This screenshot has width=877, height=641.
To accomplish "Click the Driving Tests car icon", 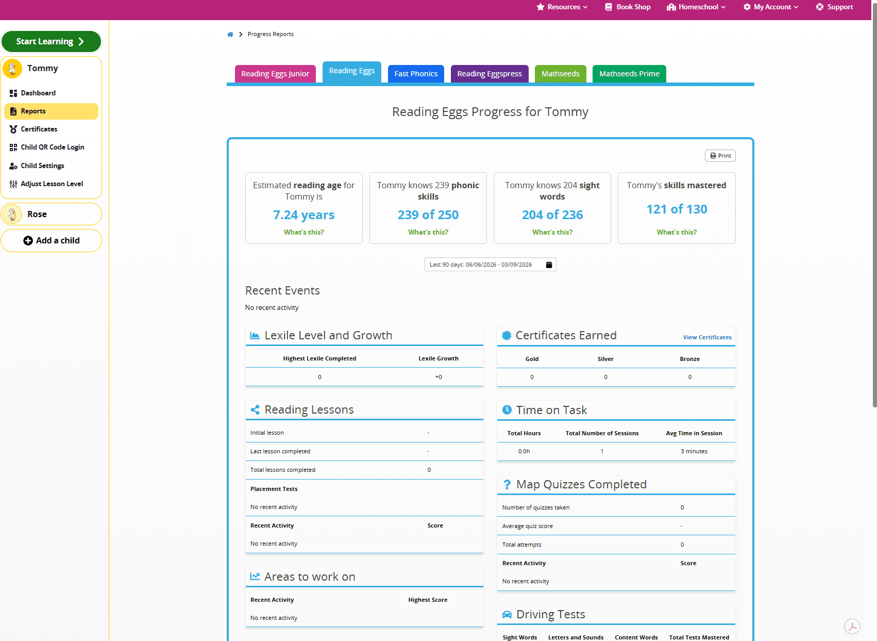I will click(507, 615).
